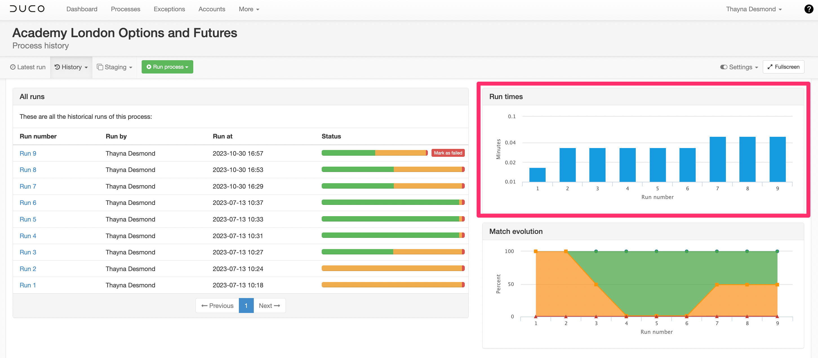Open the Run 4 link

tap(28, 236)
